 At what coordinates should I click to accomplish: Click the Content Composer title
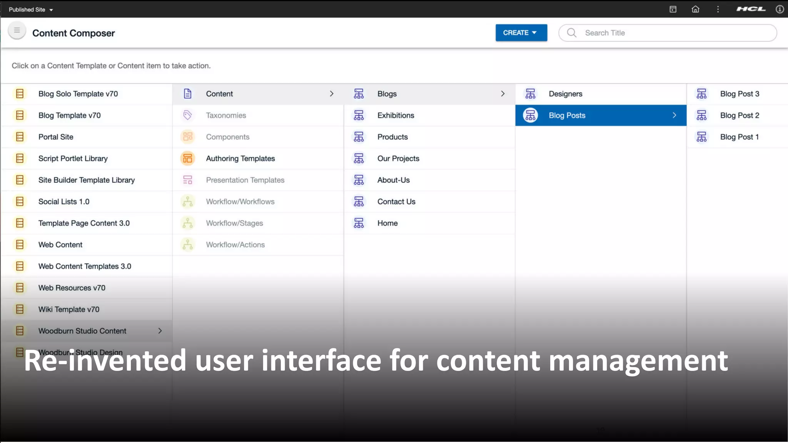pos(73,33)
